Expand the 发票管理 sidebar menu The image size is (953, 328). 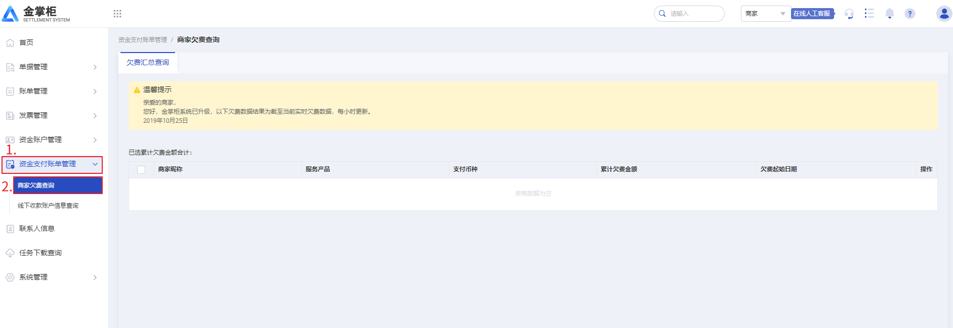[x=51, y=115]
